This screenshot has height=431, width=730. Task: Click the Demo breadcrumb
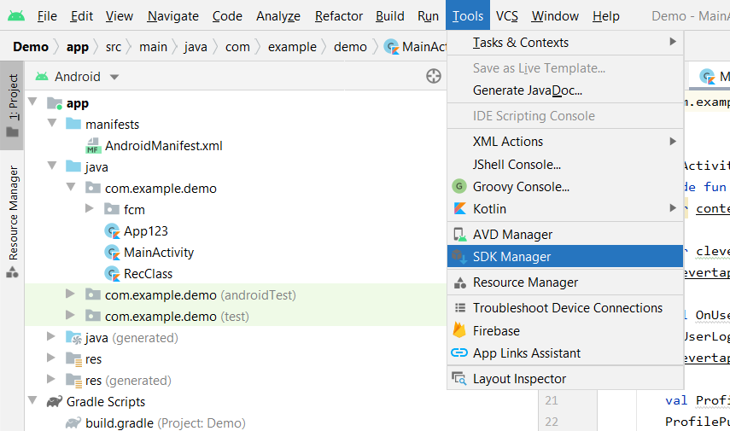31,47
